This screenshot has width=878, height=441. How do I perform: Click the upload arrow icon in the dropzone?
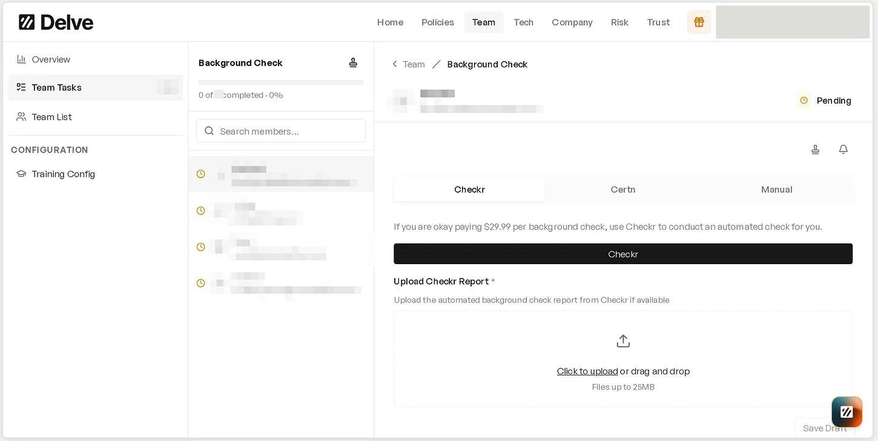tap(623, 341)
